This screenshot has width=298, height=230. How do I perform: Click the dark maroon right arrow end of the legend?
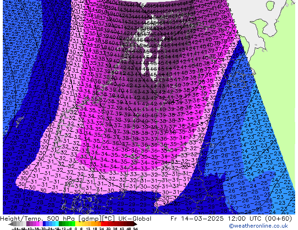tap(135, 224)
